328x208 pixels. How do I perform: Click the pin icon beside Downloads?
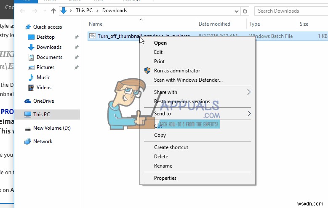coord(77,47)
